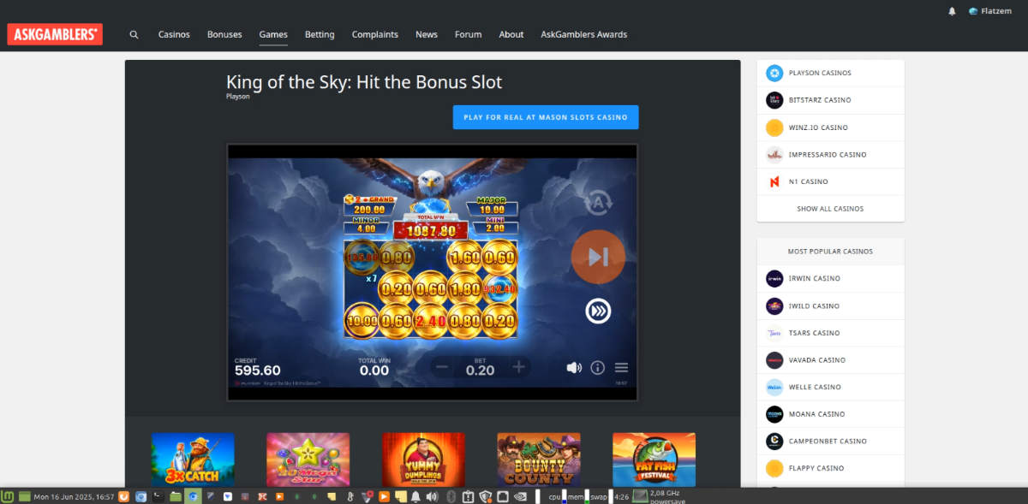The height and width of the screenshot is (504, 1028).
Task: Mute the game sound speaker icon
Action: click(574, 367)
